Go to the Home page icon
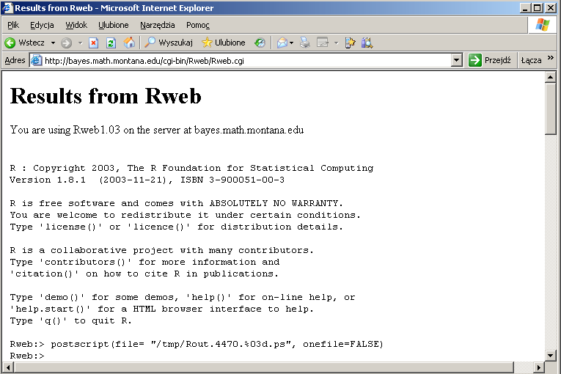 click(x=129, y=43)
